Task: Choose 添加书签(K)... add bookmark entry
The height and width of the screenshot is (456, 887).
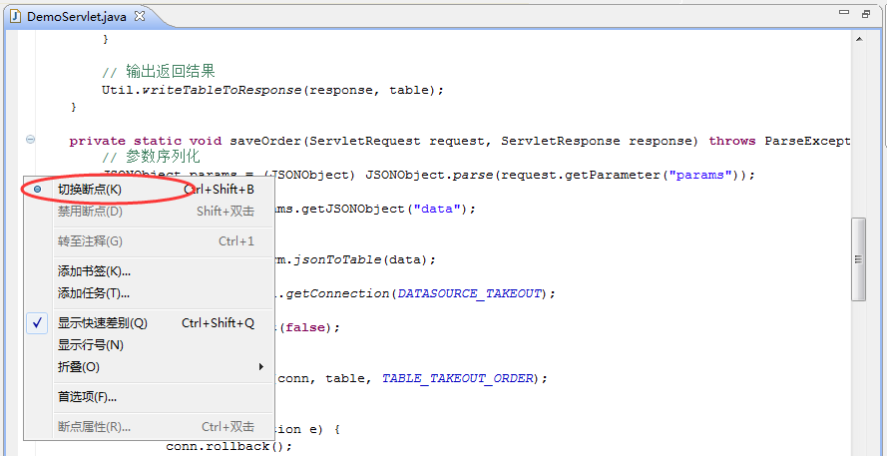Action: (150, 271)
